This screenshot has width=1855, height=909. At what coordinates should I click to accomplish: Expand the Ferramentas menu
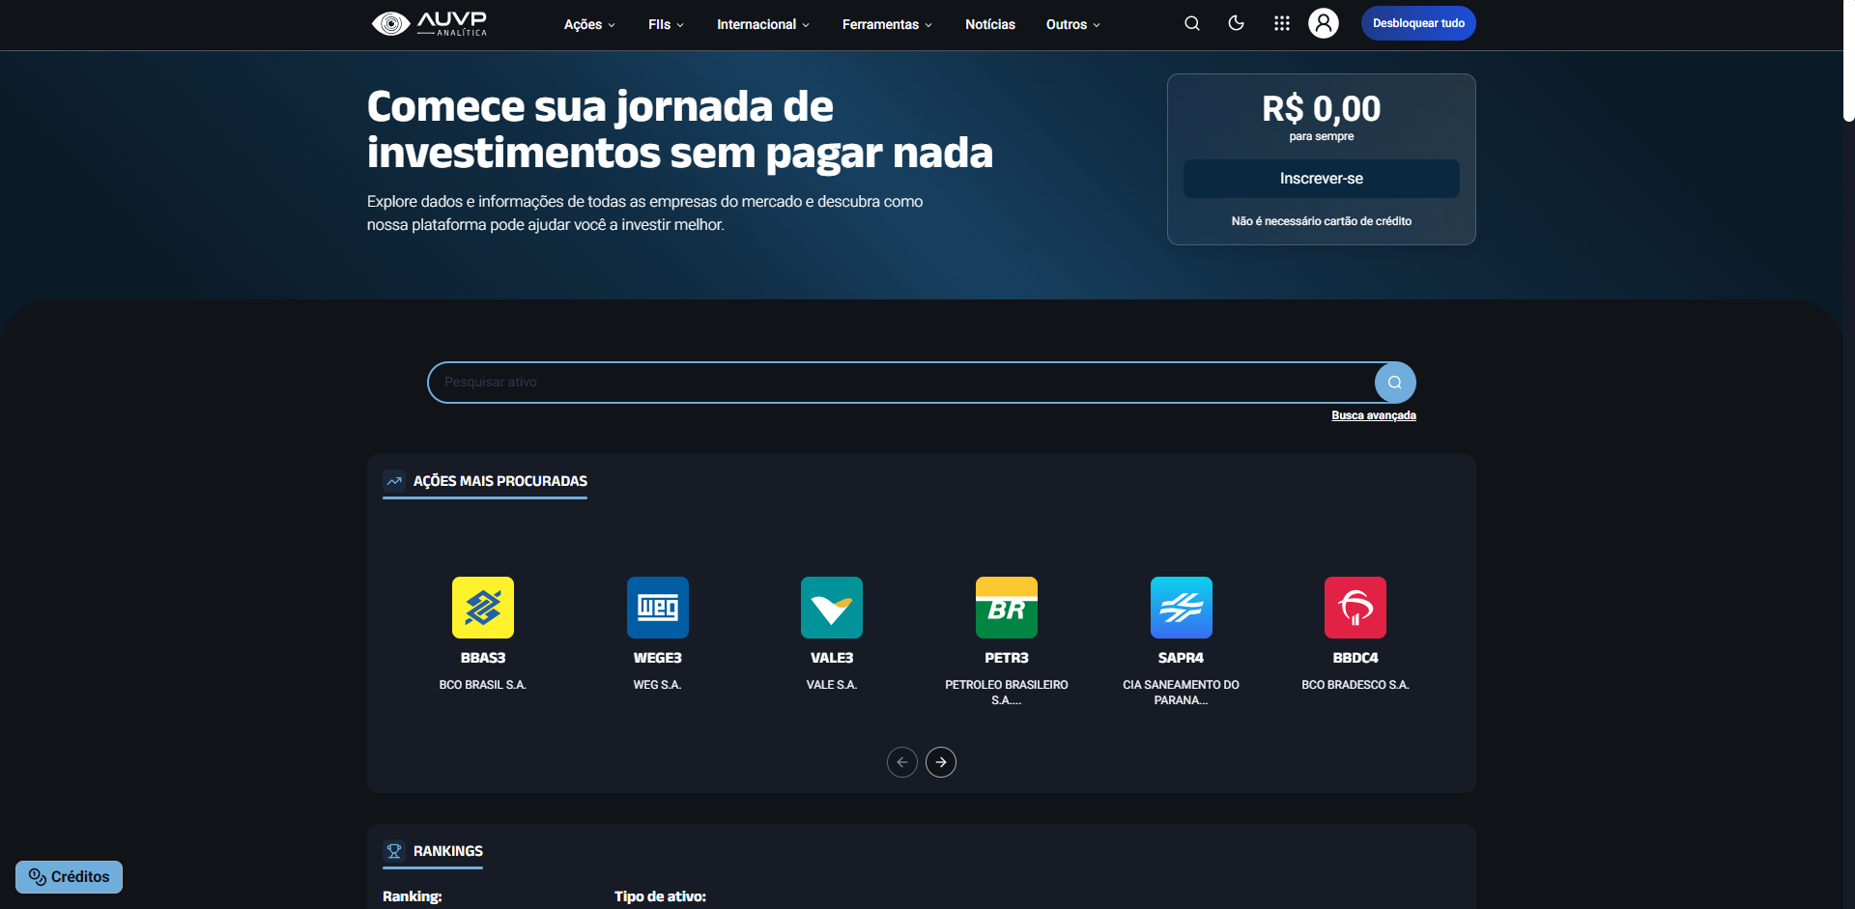coord(887,24)
